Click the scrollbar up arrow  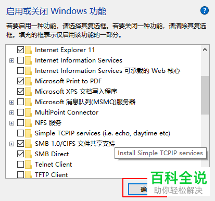[205, 50]
